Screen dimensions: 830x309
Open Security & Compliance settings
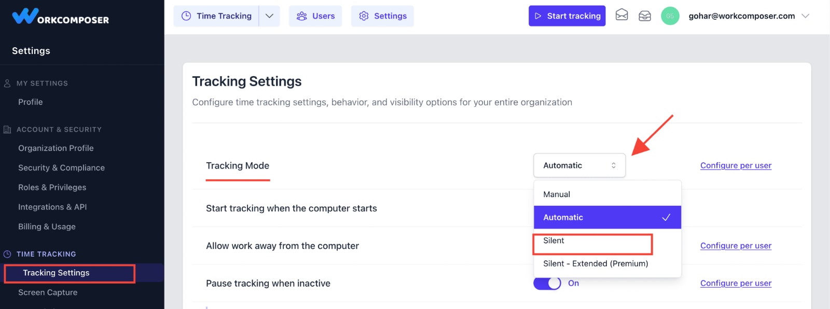point(61,168)
